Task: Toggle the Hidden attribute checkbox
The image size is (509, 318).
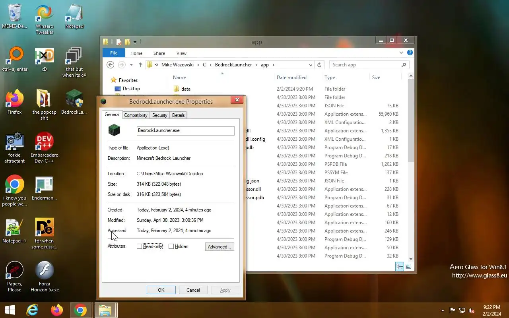Action: pyautogui.click(x=171, y=246)
